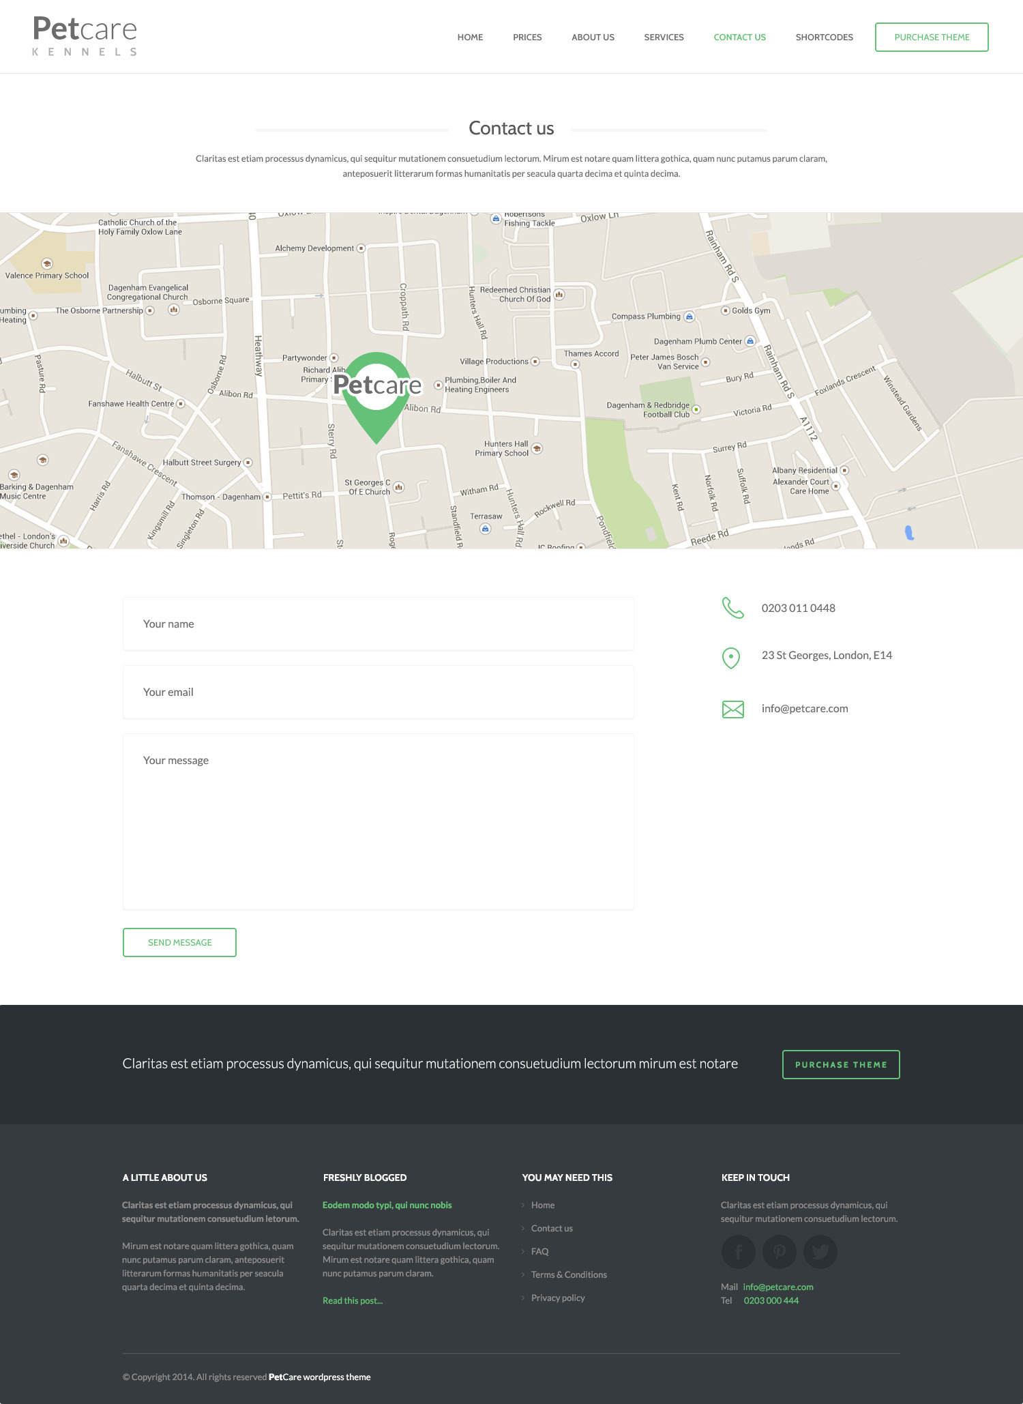Open the footer FAQ link
Viewport: 1023px width, 1404px height.
pyautogui.click(x=539, y=1251)
